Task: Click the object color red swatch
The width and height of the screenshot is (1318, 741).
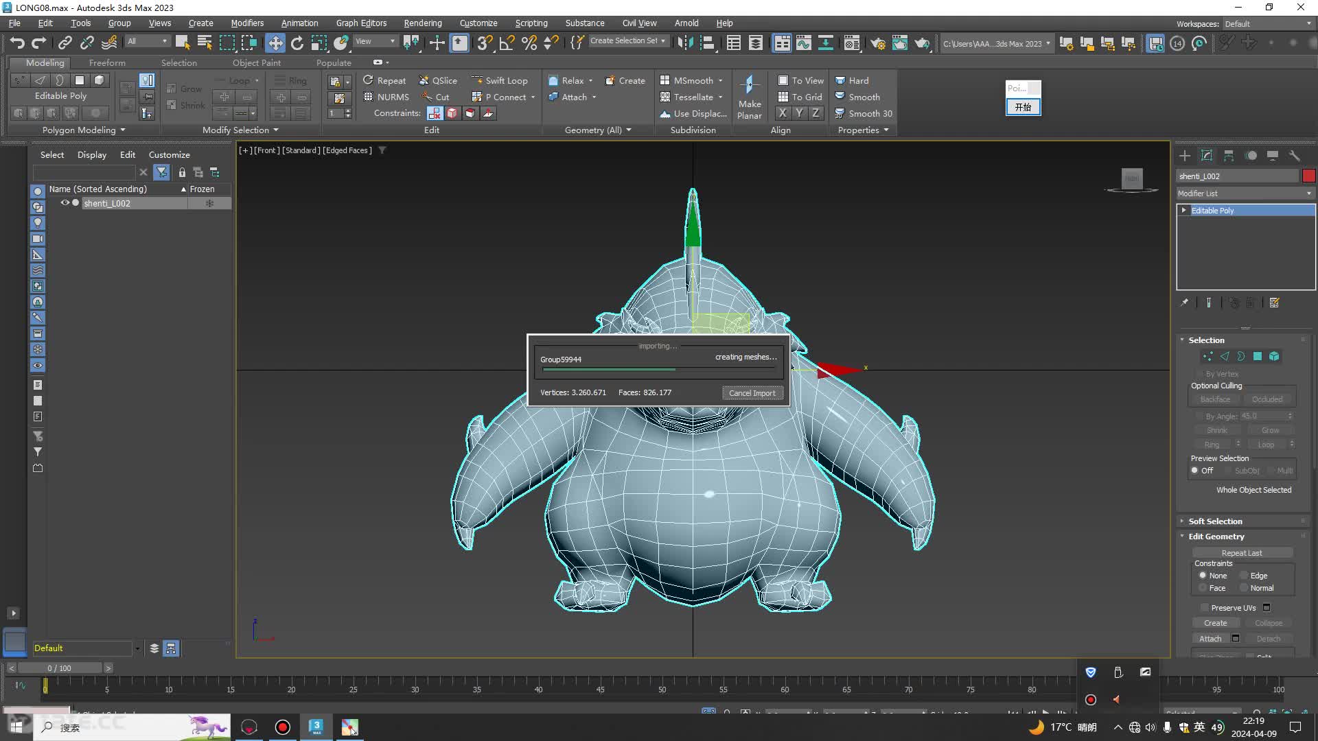Action: (1308, 176)
